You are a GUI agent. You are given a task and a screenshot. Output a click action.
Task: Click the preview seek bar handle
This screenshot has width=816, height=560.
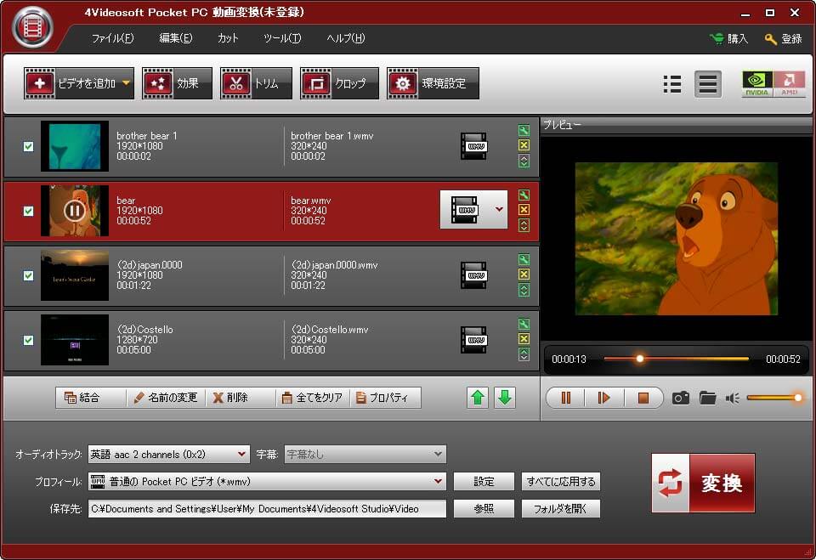(640, 359)
